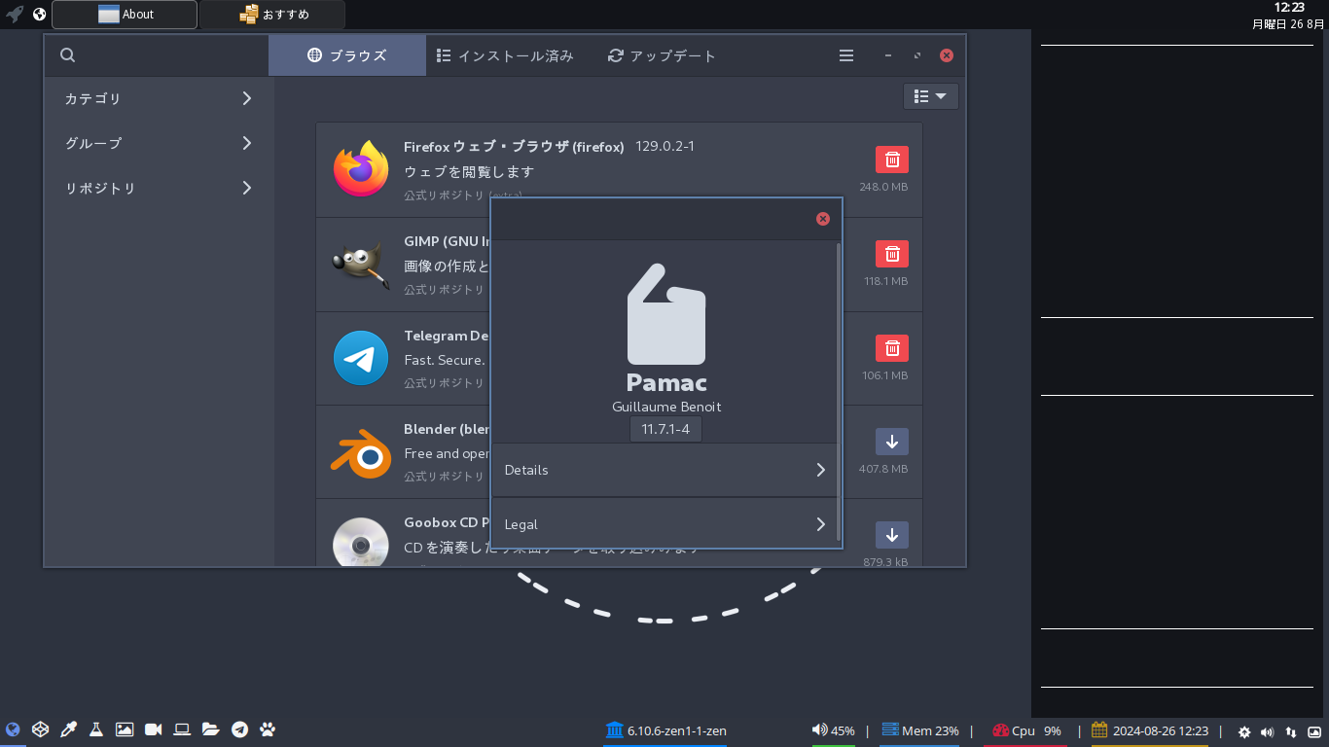Click the Guillaume Benoit author text
The height and width of the screenshot is (747, 1329).
pyautogui.click(x=666, y=407)
